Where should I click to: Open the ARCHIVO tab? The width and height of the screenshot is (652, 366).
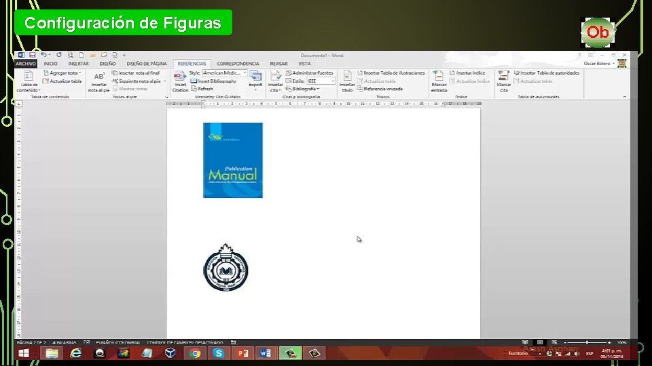pos(26,64)
